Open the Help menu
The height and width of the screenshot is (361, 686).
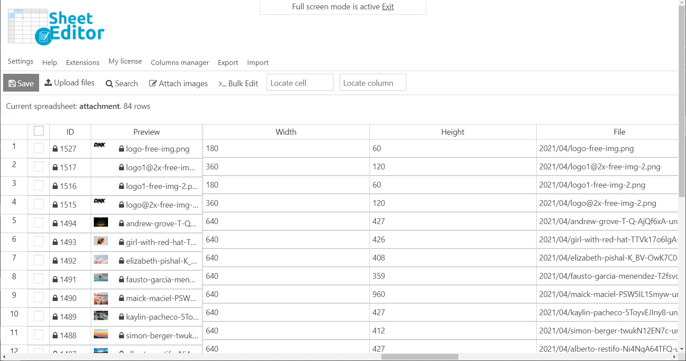point(50,63)
